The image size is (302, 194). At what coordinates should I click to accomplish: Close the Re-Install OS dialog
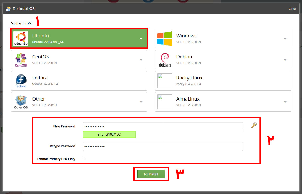pos(292,9)
